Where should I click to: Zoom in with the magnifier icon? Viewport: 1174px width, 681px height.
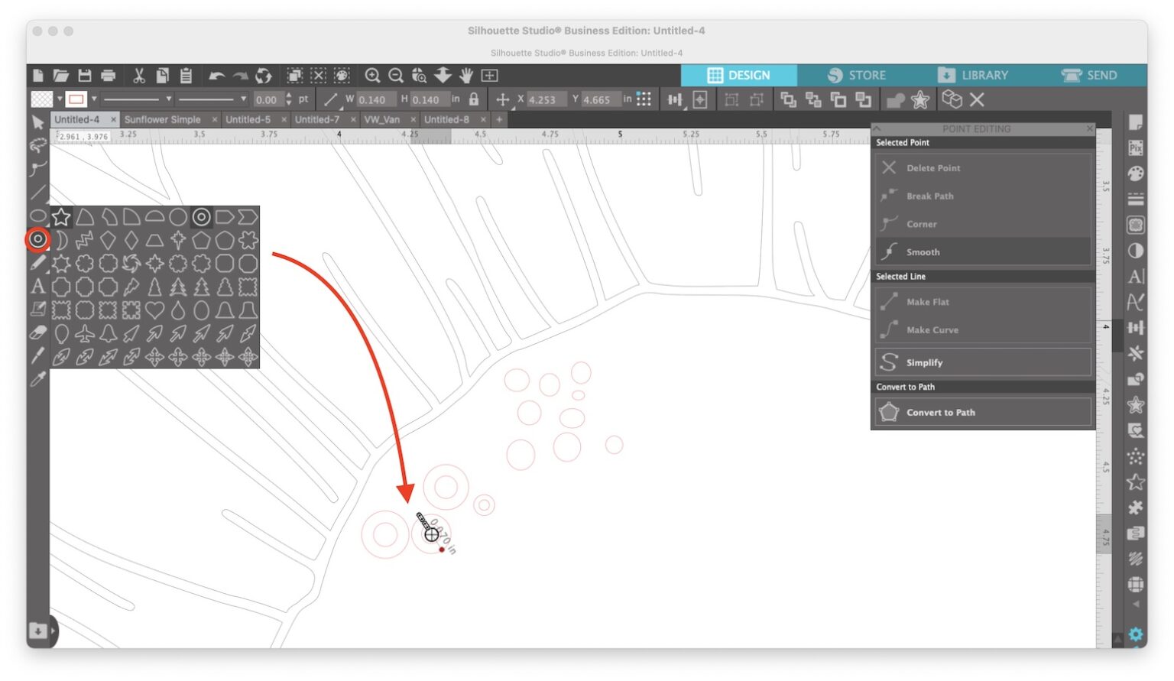(374, 76)
